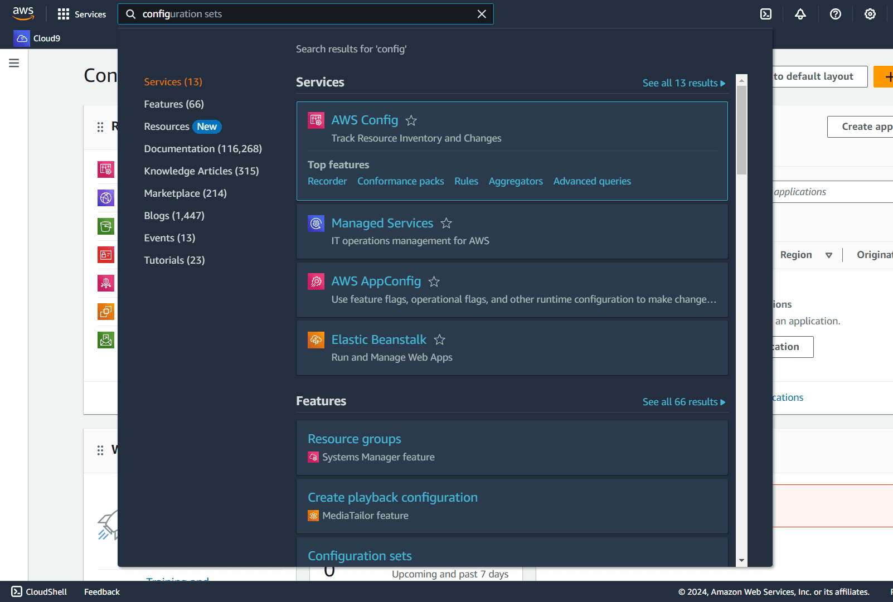Click the scrollbar up arrow
The image size is (893, 602).
click(741, 80)
